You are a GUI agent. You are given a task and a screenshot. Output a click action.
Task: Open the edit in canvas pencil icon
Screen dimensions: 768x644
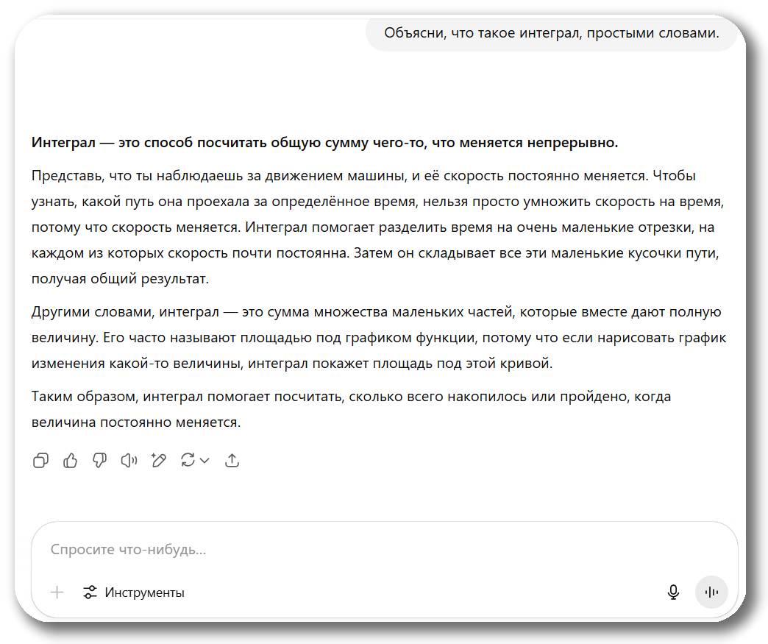158,461
